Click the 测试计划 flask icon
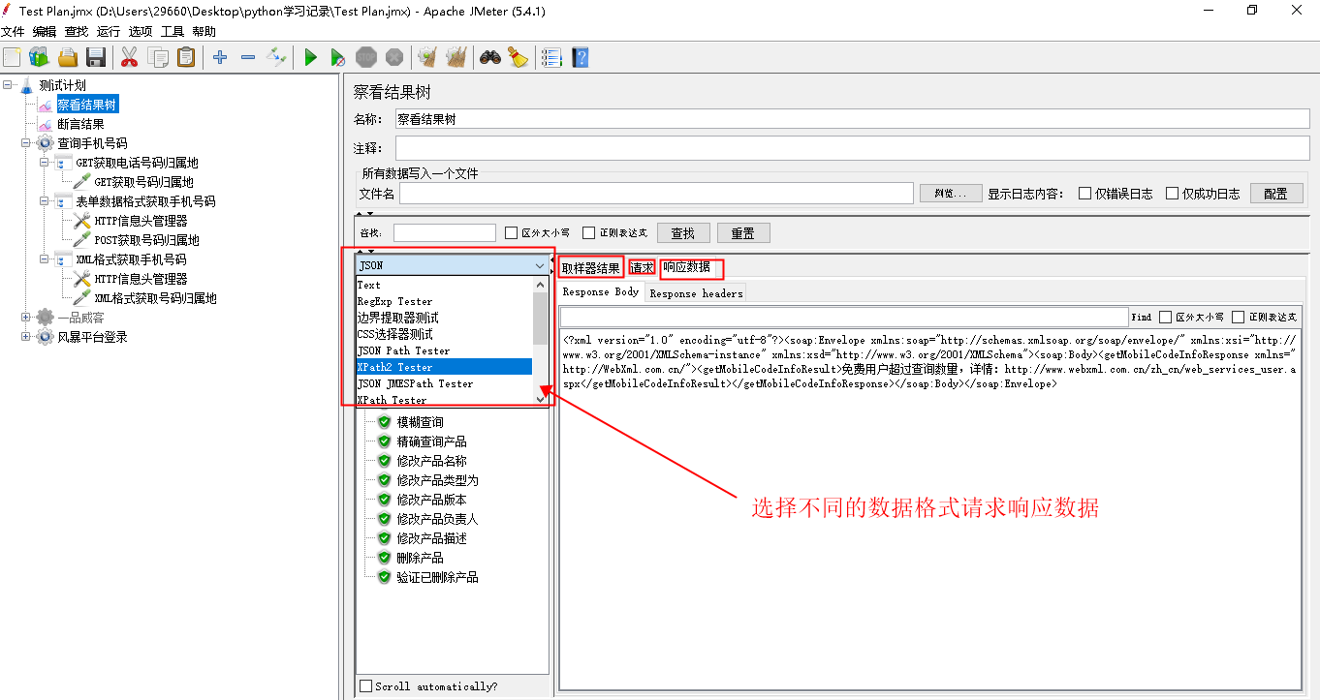The width and height of the screenshot is (1320, 700). tap(26, 85)
